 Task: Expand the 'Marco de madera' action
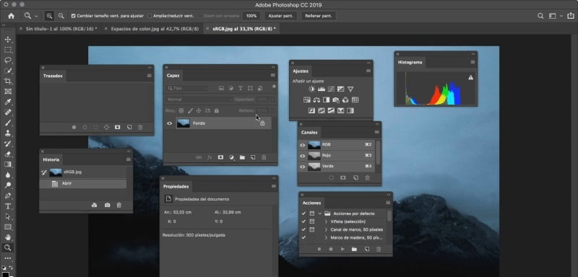[326, 237]
